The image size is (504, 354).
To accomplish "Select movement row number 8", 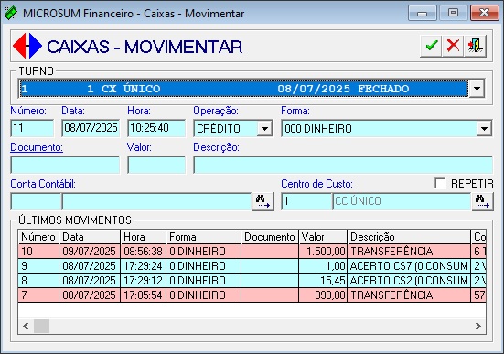I will pyautogui.click(x=252, y=281).
